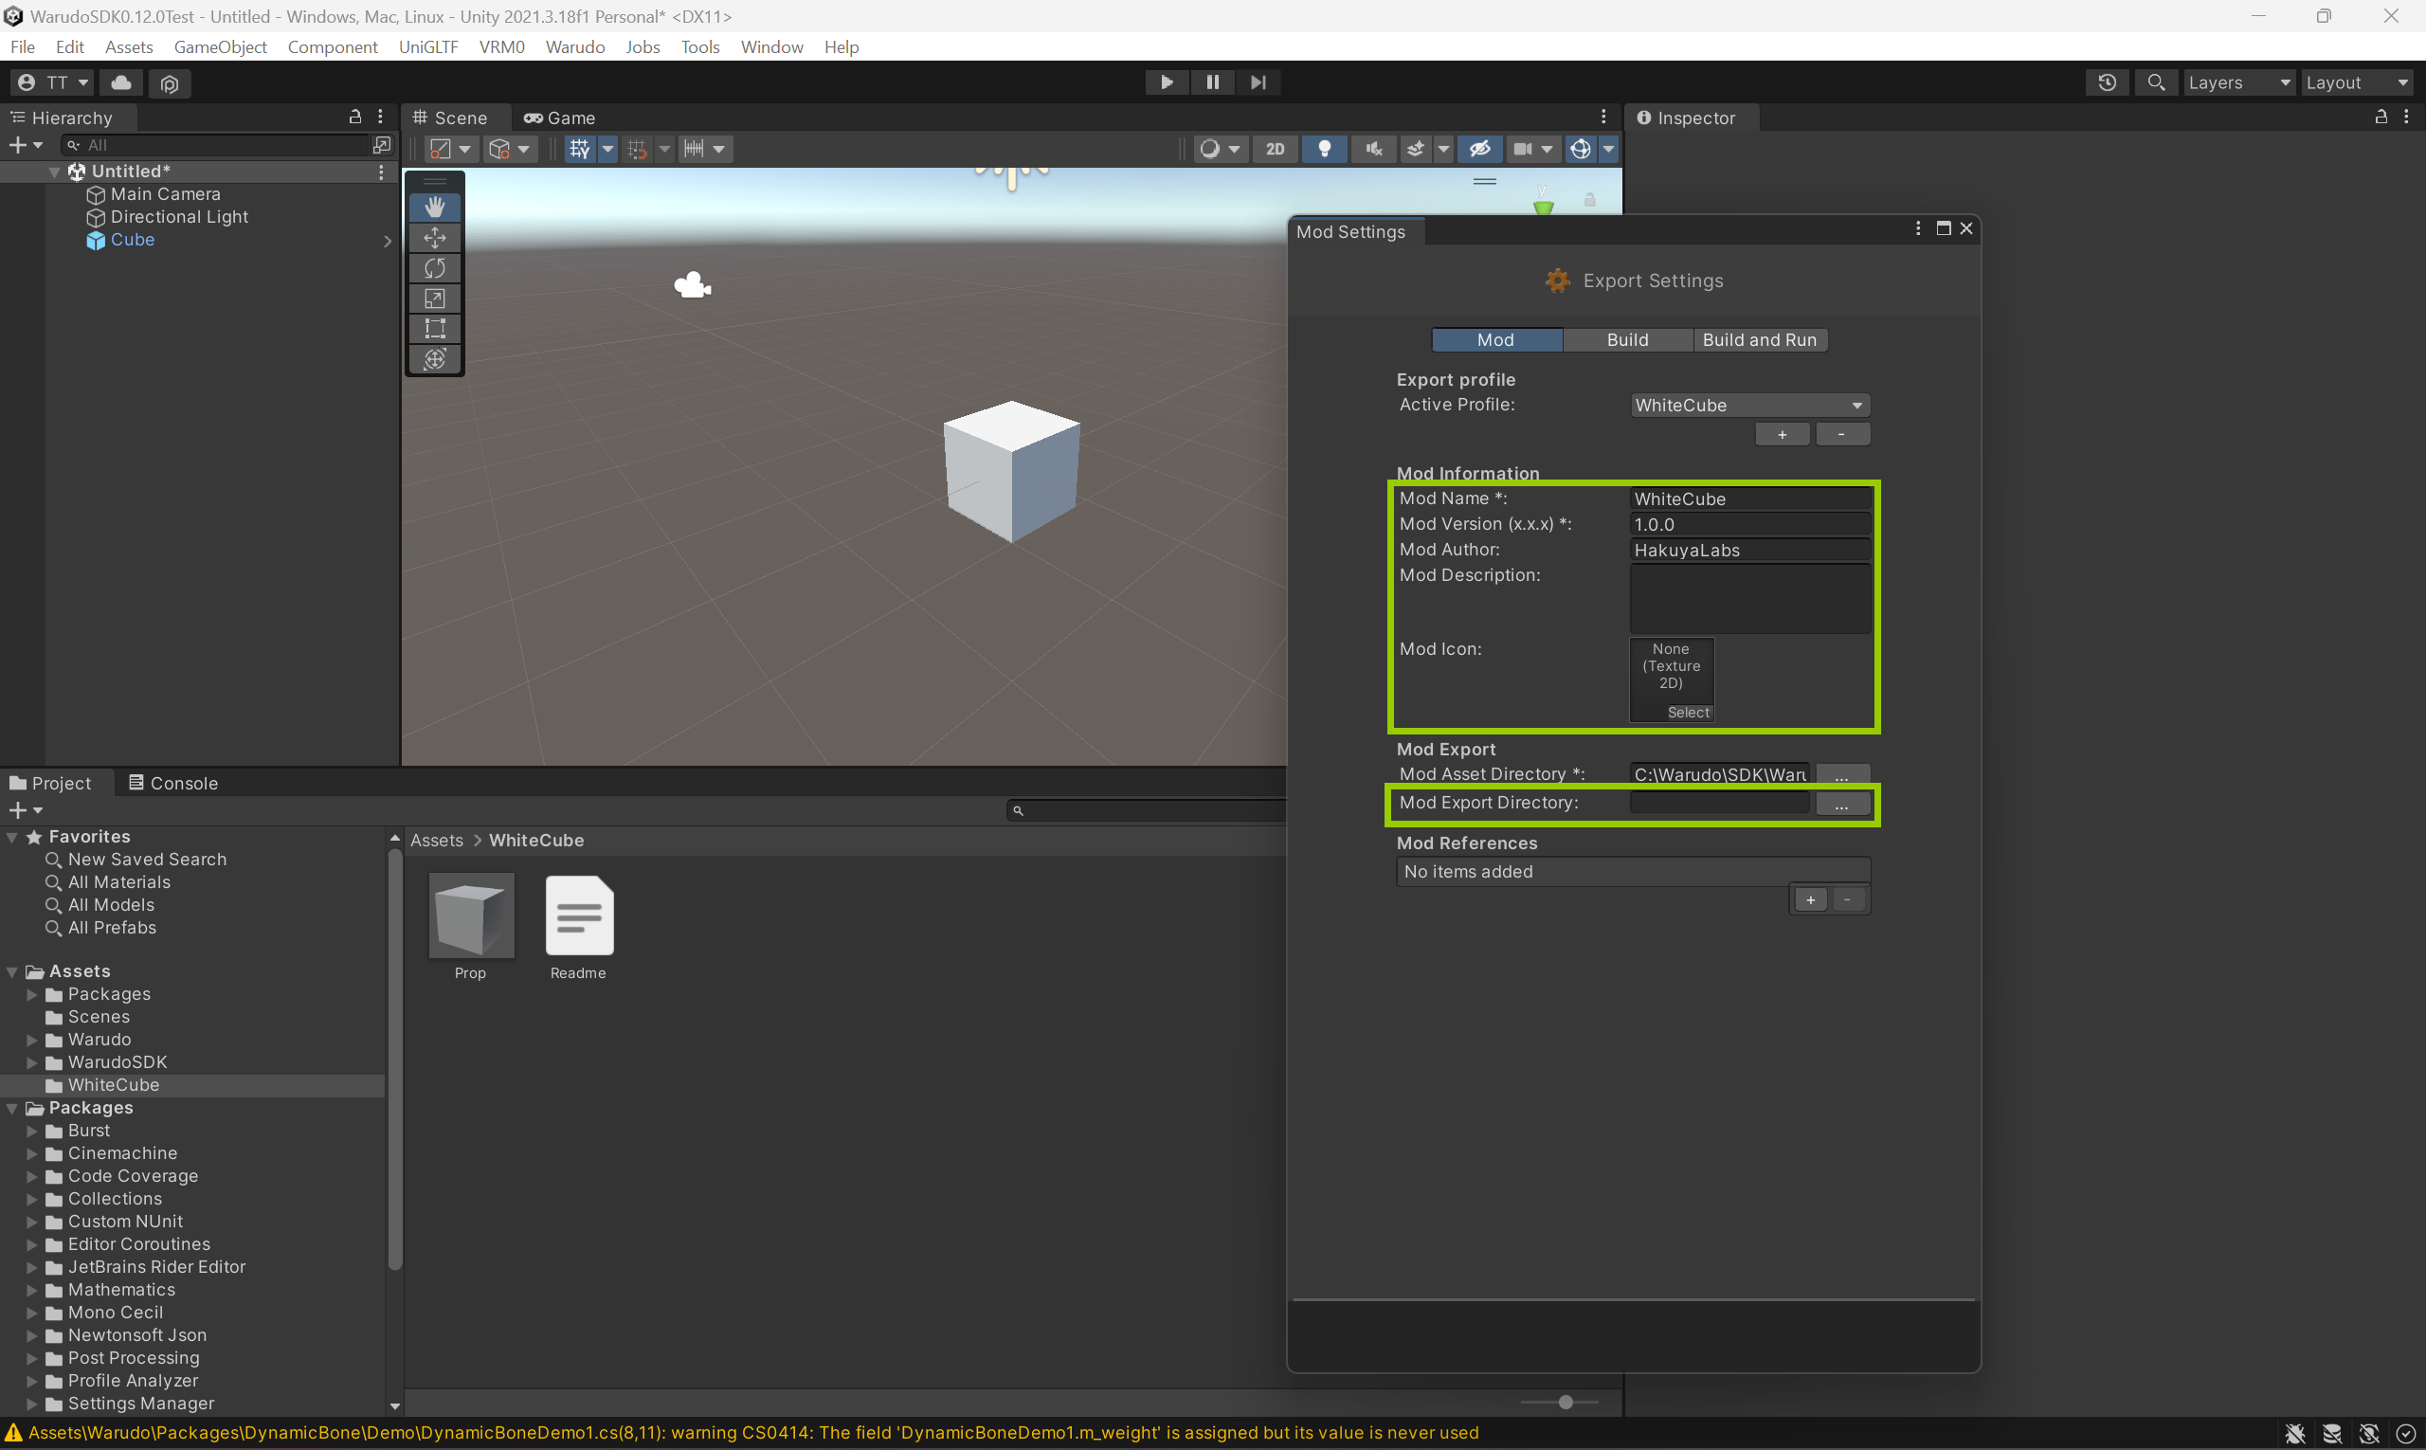
Task: Open the tool handle position dropdown
Action: pos(451,149)
